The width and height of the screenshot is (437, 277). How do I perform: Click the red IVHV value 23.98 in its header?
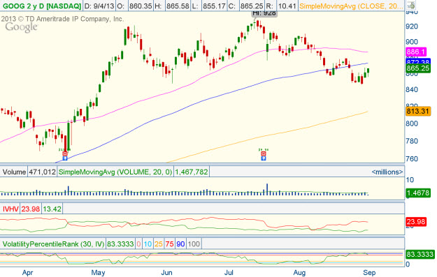click(x=31, y=209)
